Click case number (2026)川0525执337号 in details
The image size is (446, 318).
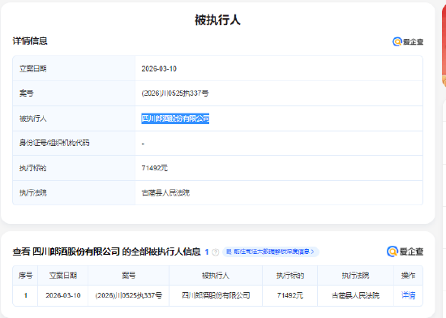[x=175, y=93]
